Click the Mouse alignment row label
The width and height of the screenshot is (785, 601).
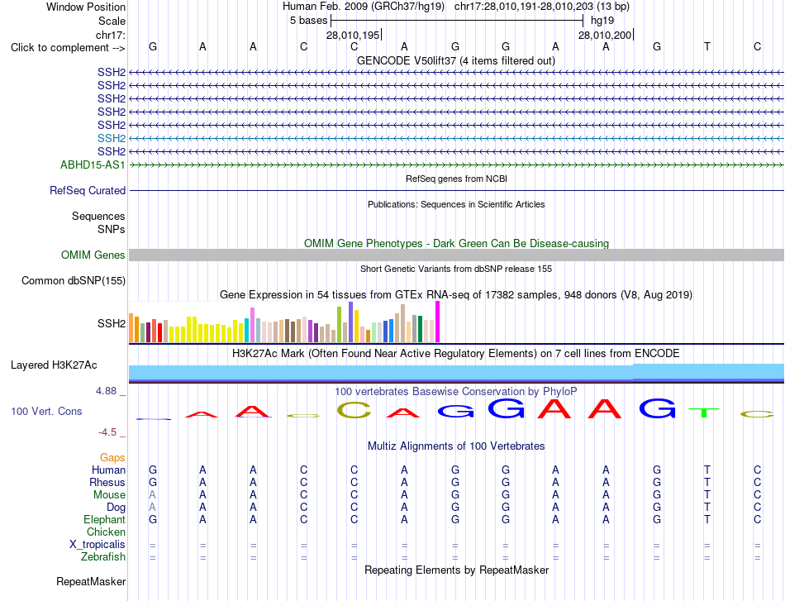click(109, 495)
